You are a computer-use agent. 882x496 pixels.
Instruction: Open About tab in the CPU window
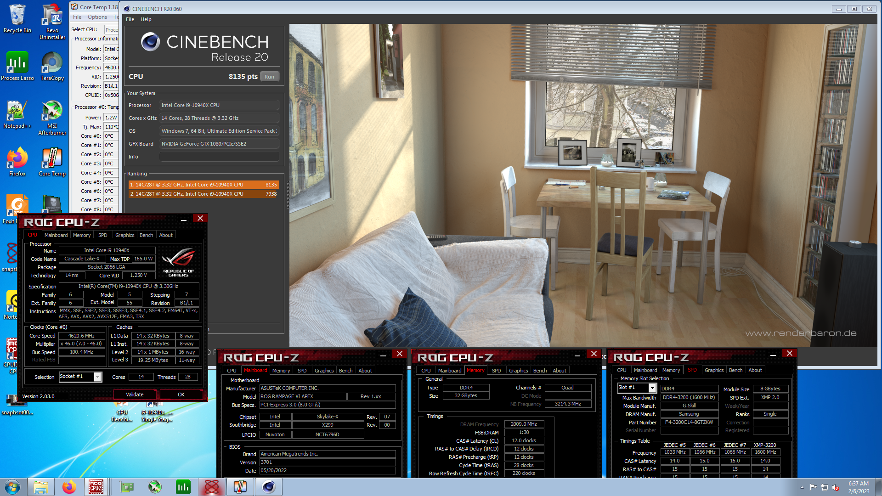tap(166, 235)
